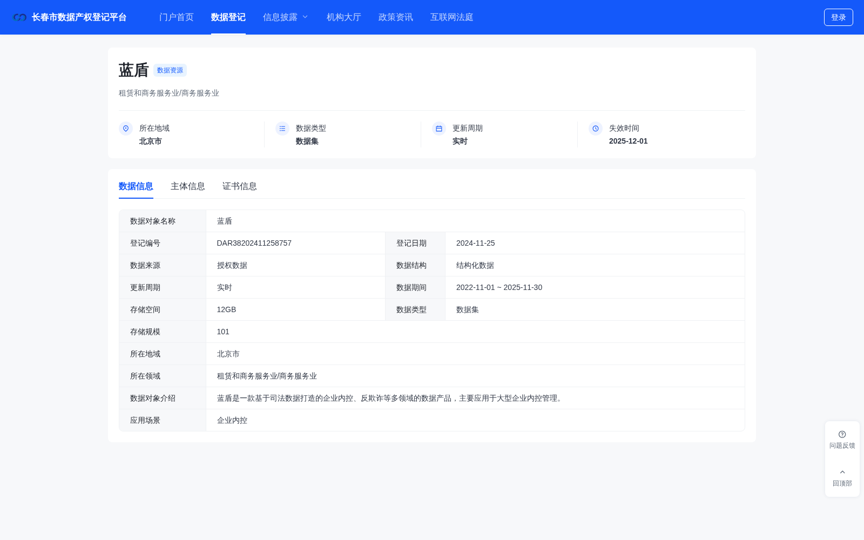Screen dimensions: 864x540
Task: Click the 数据结构 table label
Action: click(x=411, y=265)
